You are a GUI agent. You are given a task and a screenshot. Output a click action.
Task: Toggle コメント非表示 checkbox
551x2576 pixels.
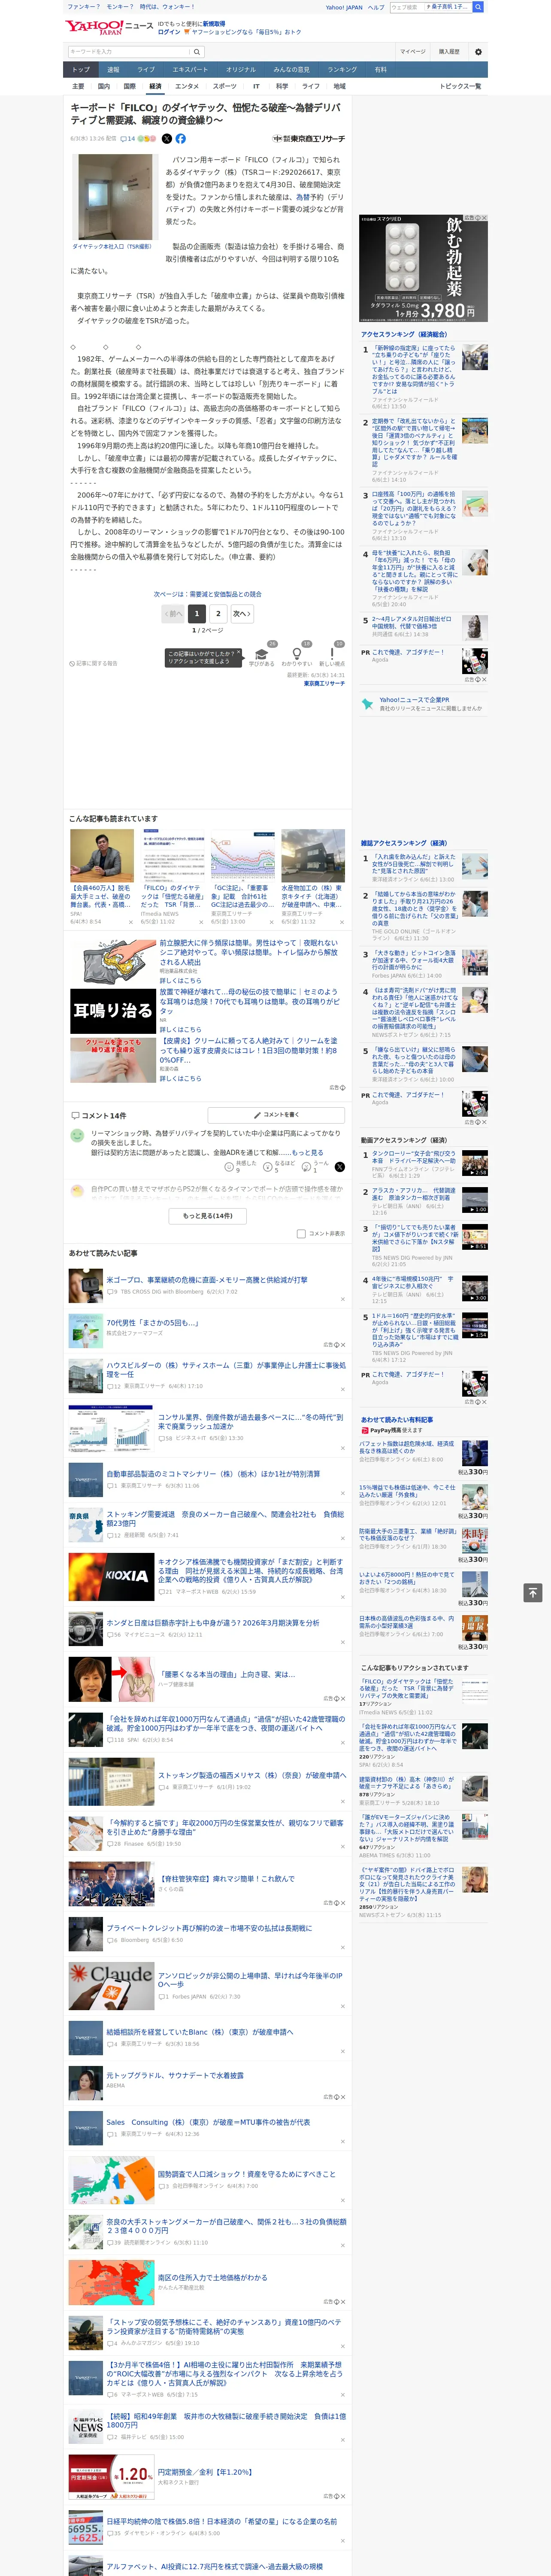(301, 1233)
